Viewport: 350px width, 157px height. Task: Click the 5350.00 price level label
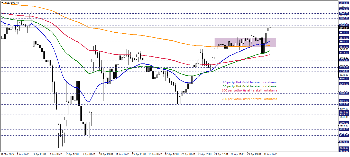pos(344,71)
